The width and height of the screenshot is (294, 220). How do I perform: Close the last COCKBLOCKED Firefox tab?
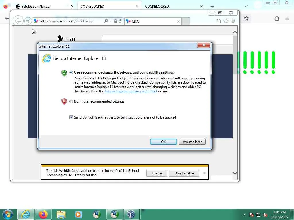coord(202,6)
